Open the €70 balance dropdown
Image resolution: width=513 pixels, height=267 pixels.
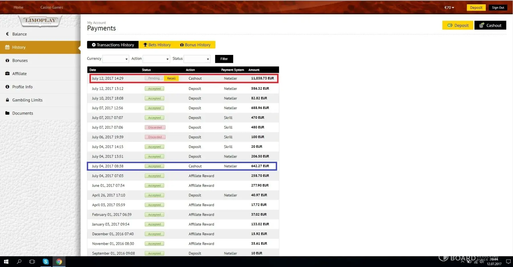pos(449,8)
